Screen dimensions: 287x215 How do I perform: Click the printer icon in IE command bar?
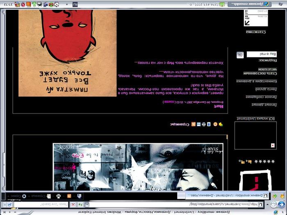[59, 196]
